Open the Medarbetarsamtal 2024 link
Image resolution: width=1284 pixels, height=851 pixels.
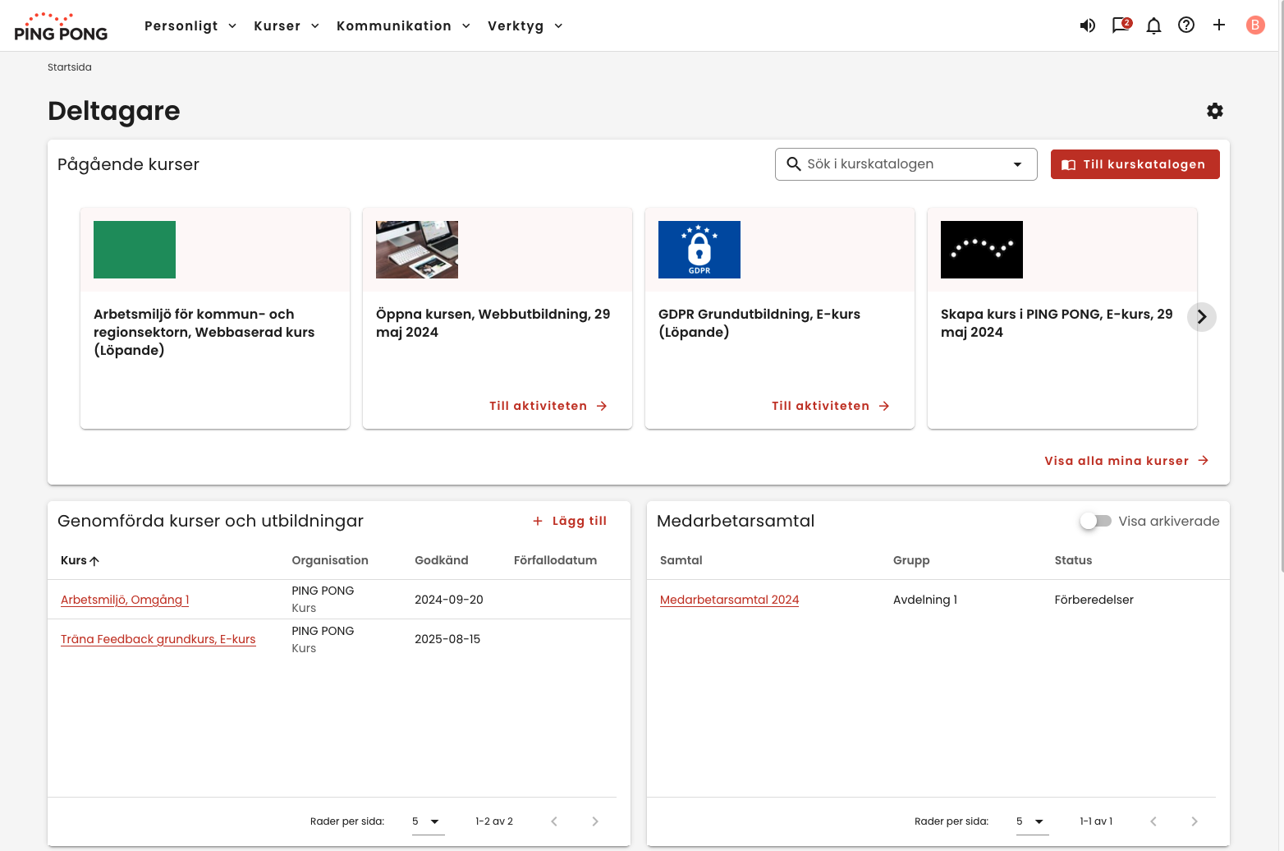[729, 600]
